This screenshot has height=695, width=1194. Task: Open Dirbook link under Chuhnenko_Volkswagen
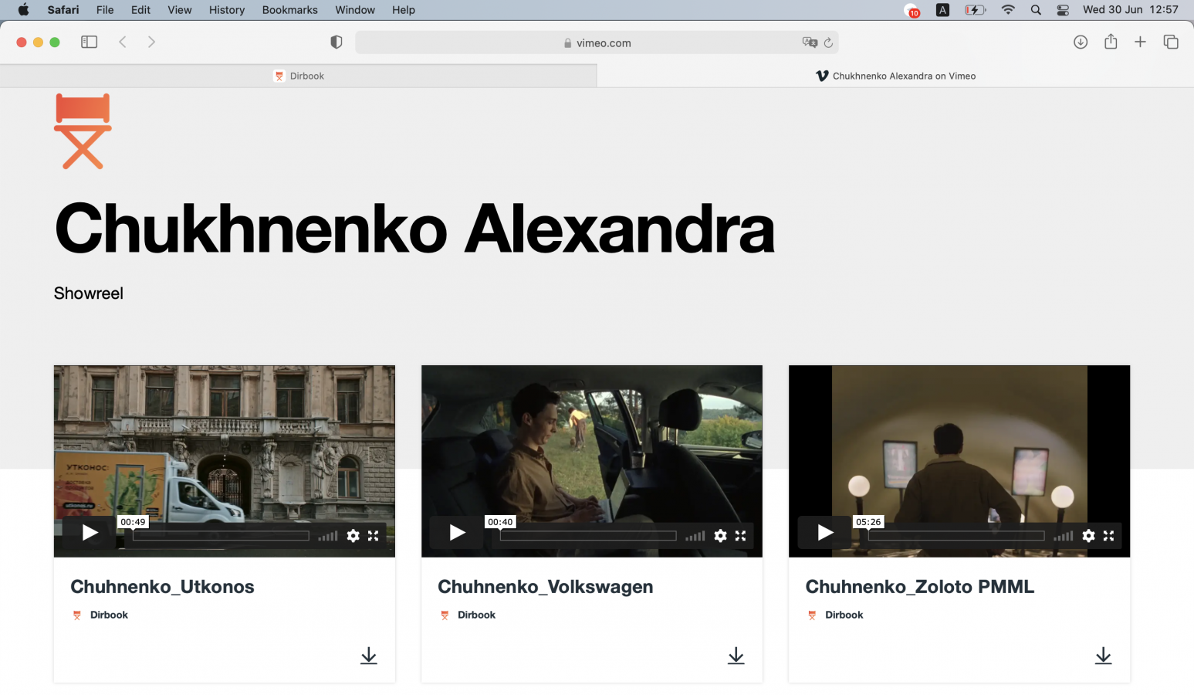pyautogui.click(x=476, y=615)
